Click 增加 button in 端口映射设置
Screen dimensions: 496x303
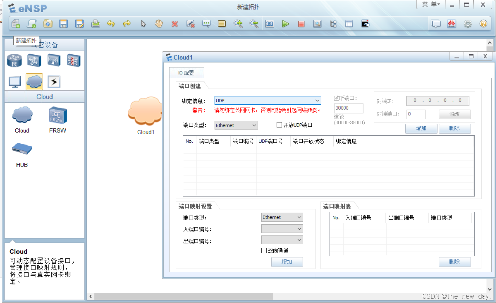point(287,262)
